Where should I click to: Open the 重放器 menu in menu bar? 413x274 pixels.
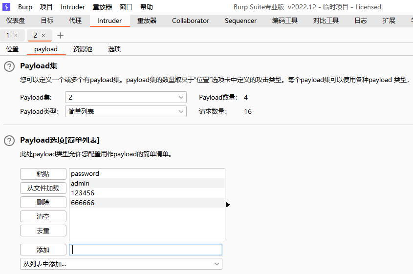point(102,7)
